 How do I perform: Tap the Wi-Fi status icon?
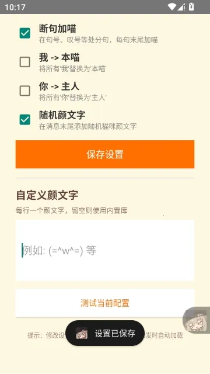click(x=171, y=7)
